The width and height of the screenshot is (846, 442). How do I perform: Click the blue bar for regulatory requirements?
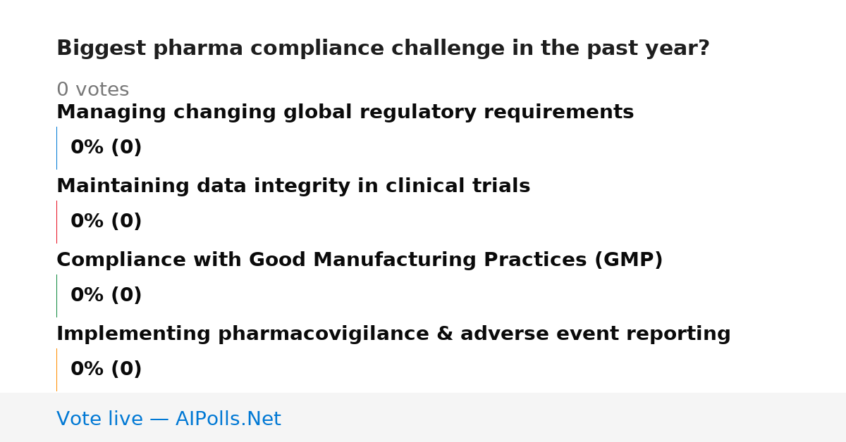pyautogui.click(x=56, y=148)
